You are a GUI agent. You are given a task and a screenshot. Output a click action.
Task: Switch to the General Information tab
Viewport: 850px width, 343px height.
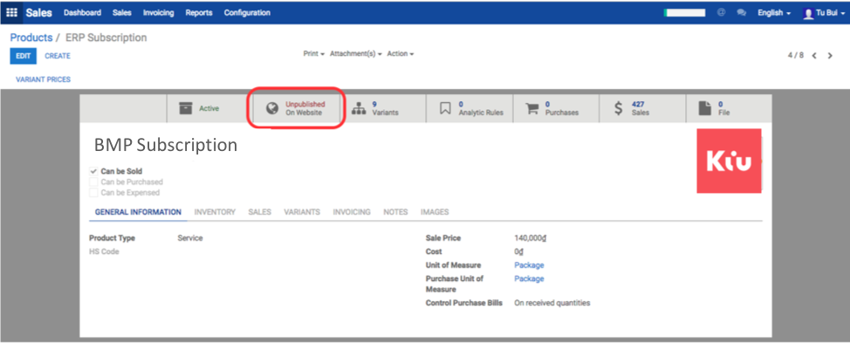tap(138, 212)
